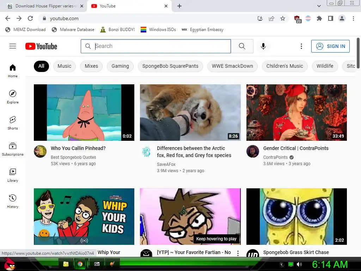361x271 pixels.
Task: Click the 6:14 AM taskbar clock
Action: click(330, 264)
